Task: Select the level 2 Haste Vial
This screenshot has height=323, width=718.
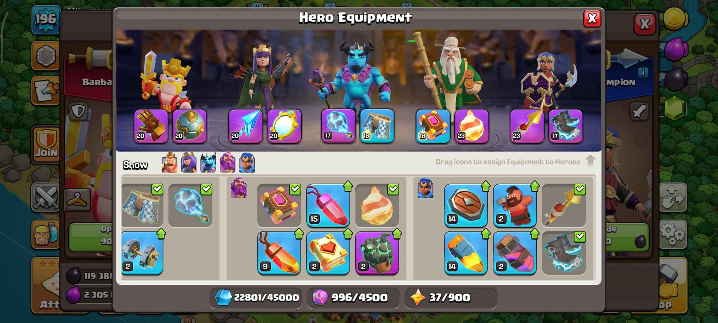Action: (x=515, y=253)
